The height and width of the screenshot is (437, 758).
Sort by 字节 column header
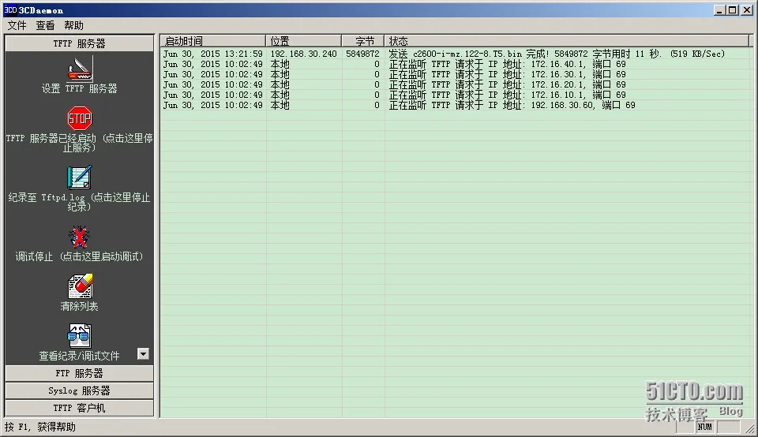pyautogui.click(x=363, y=41)
